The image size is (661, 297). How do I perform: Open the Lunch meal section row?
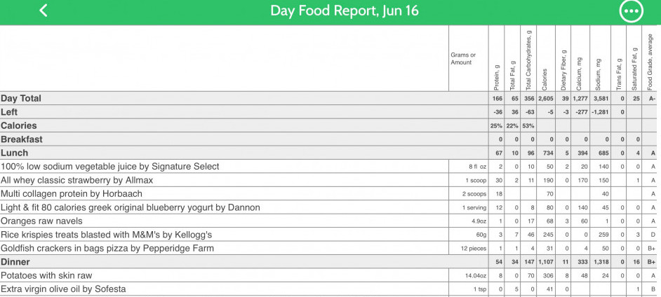(330, 153)
